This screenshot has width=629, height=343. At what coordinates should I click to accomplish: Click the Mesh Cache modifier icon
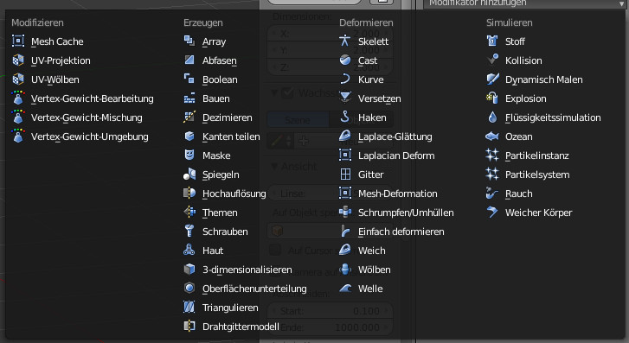18,41
